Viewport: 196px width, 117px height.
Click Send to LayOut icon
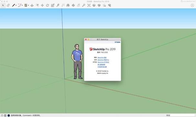point(104,6)
